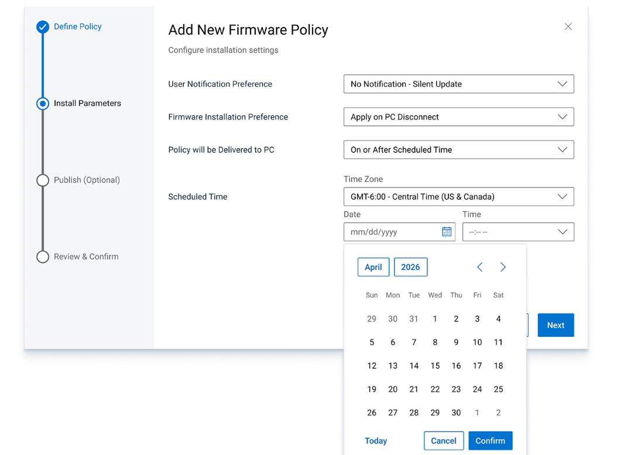631x455 pixels.
Task: Jump to Today in the calendar
Action: (x=376, y=441)
